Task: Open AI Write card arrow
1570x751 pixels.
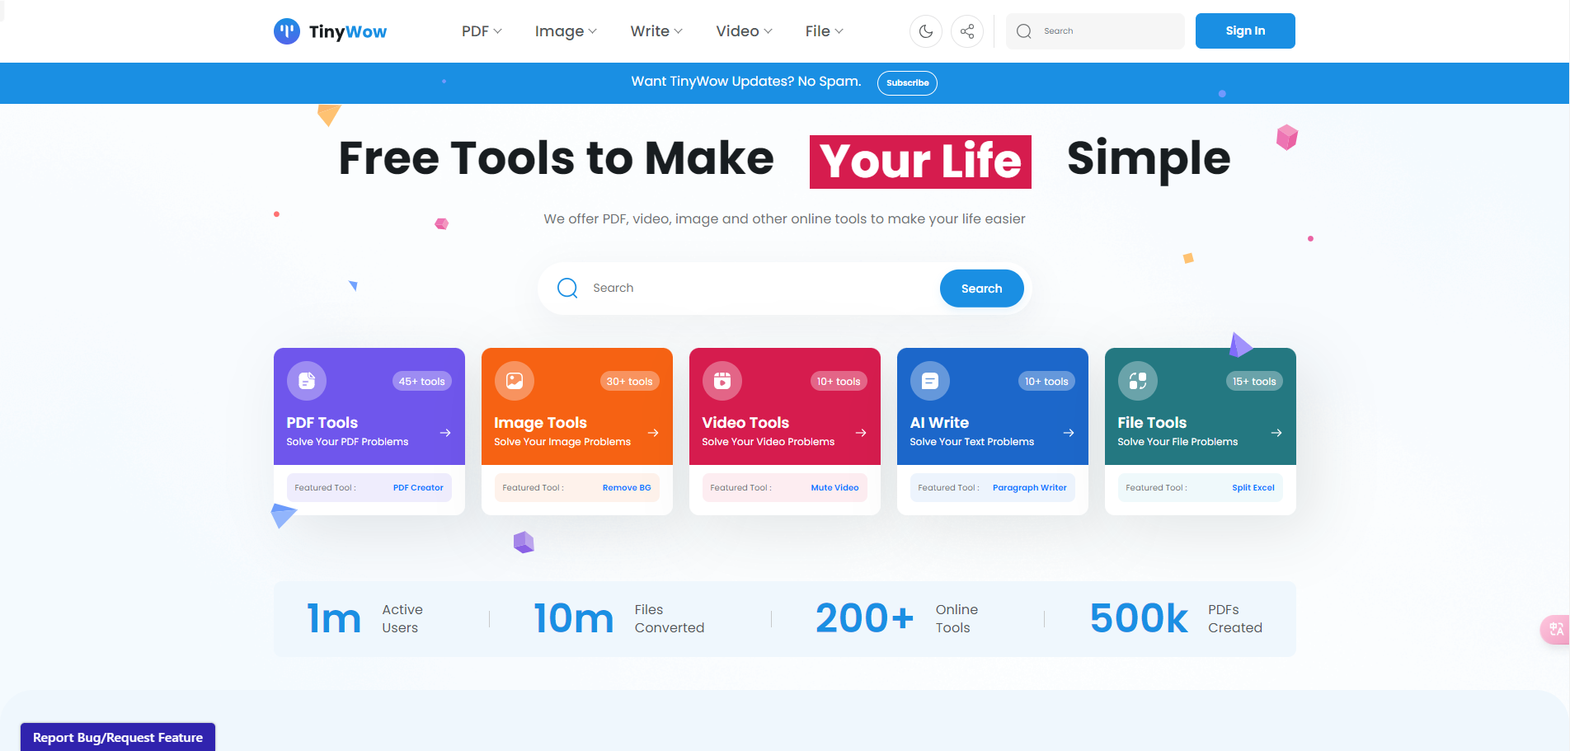Action: [1069, 433]
